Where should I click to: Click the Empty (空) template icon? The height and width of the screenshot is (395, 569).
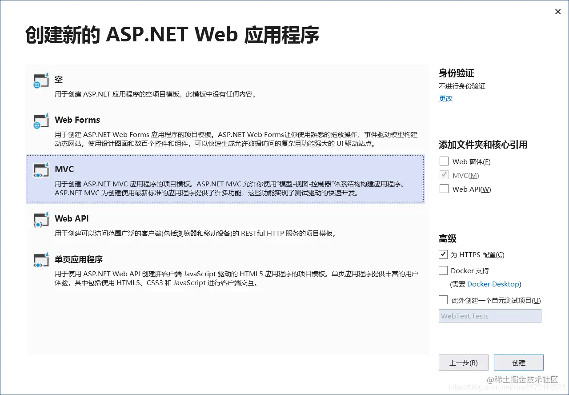(41, 81)
